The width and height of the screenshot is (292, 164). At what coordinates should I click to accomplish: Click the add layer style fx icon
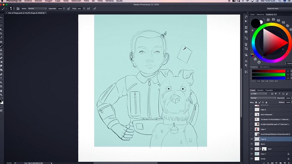(268, 163)
